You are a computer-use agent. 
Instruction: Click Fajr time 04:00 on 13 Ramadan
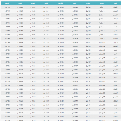pyautogui.click(x=75, y=54)
